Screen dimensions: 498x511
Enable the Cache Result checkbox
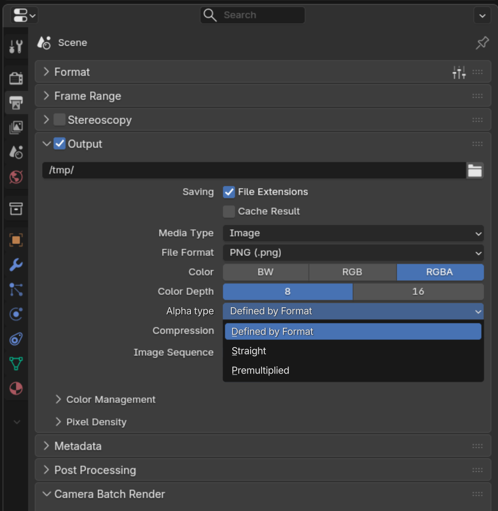point(229,212)
